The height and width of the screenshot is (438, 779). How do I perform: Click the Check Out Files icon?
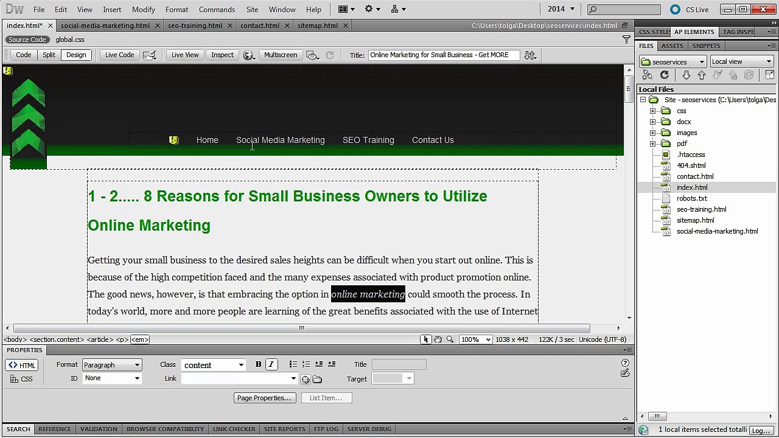click(718, 75)
